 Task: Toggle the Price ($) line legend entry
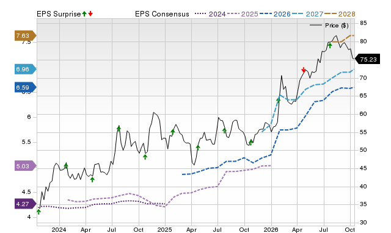tap(329, 26)
